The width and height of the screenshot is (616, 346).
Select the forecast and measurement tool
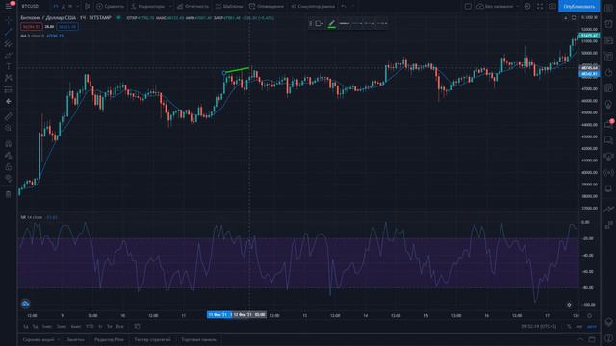coord(9,89)
